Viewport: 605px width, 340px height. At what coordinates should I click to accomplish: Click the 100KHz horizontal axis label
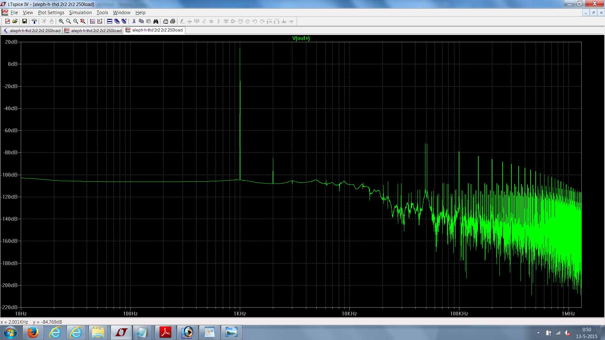(459, 314)
